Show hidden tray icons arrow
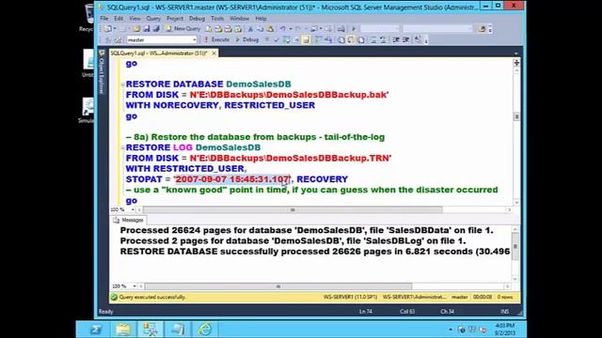The width and height of the screenshot is (602, 338). click(451, 330)
